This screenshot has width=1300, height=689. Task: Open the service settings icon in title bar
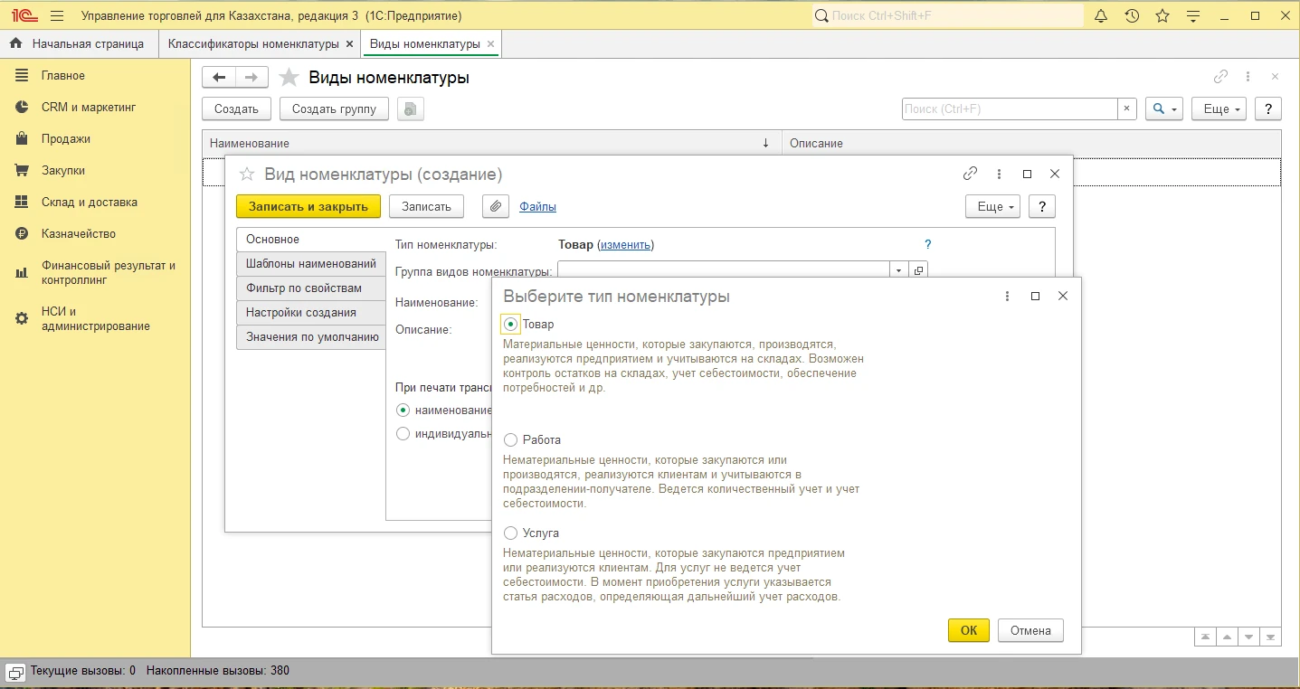pyautogui.click(x=1193, y=16)
